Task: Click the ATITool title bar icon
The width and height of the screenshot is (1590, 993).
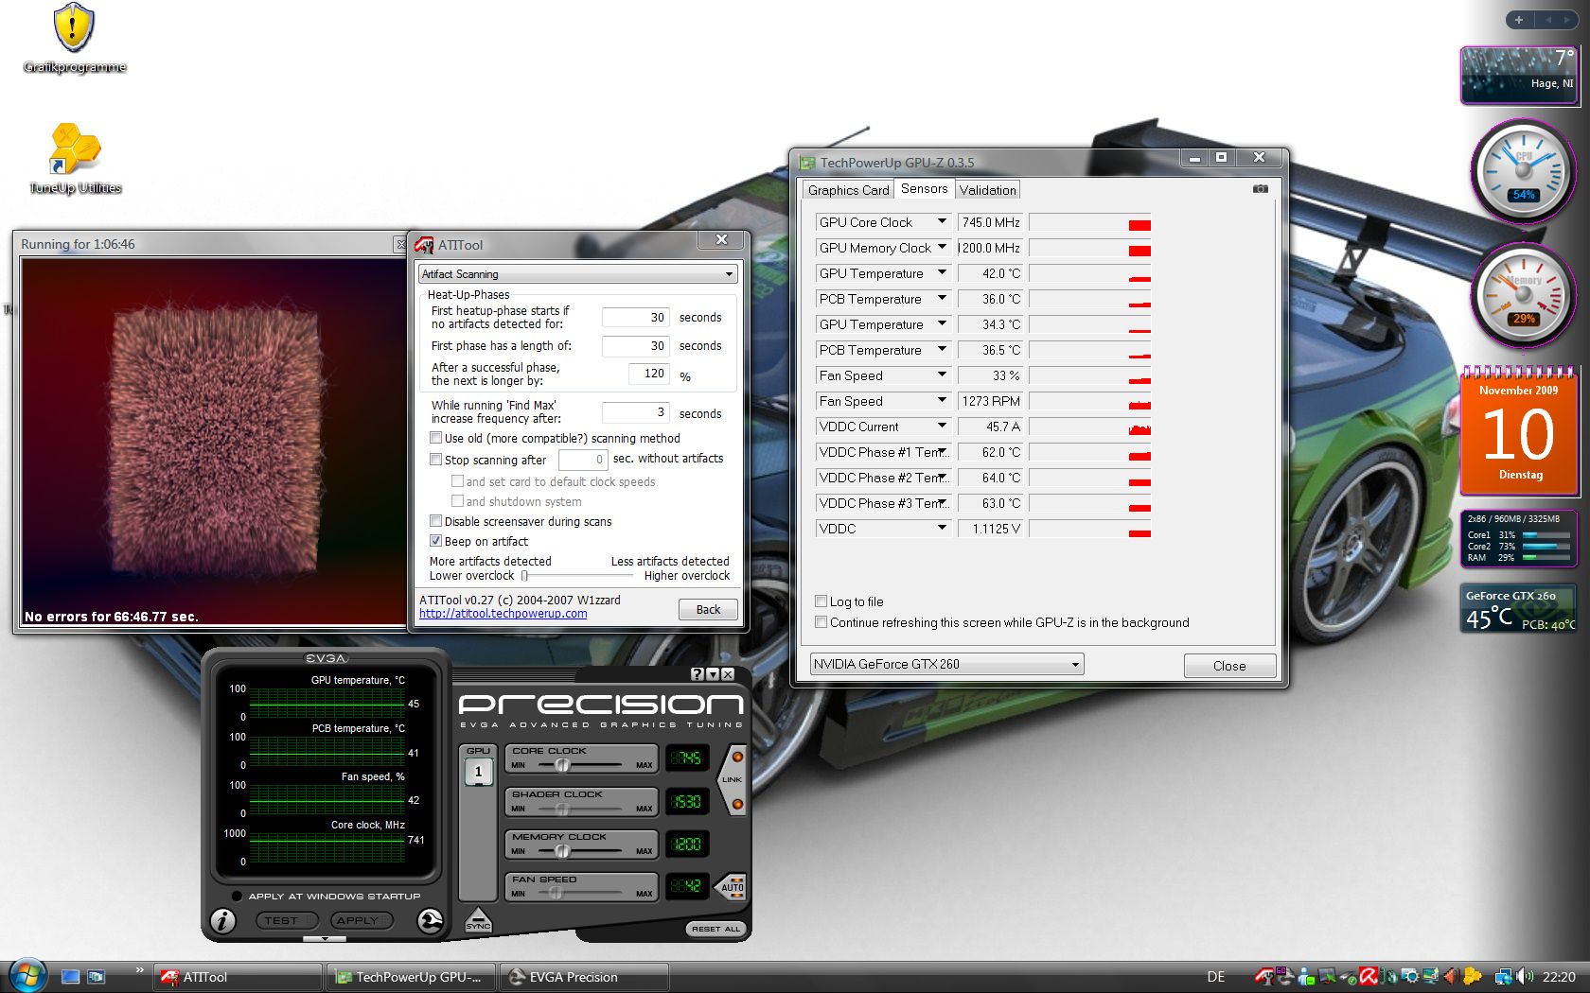Action: click(425, 245)
